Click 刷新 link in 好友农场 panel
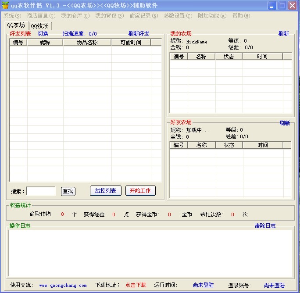 (x=285, y=123)
